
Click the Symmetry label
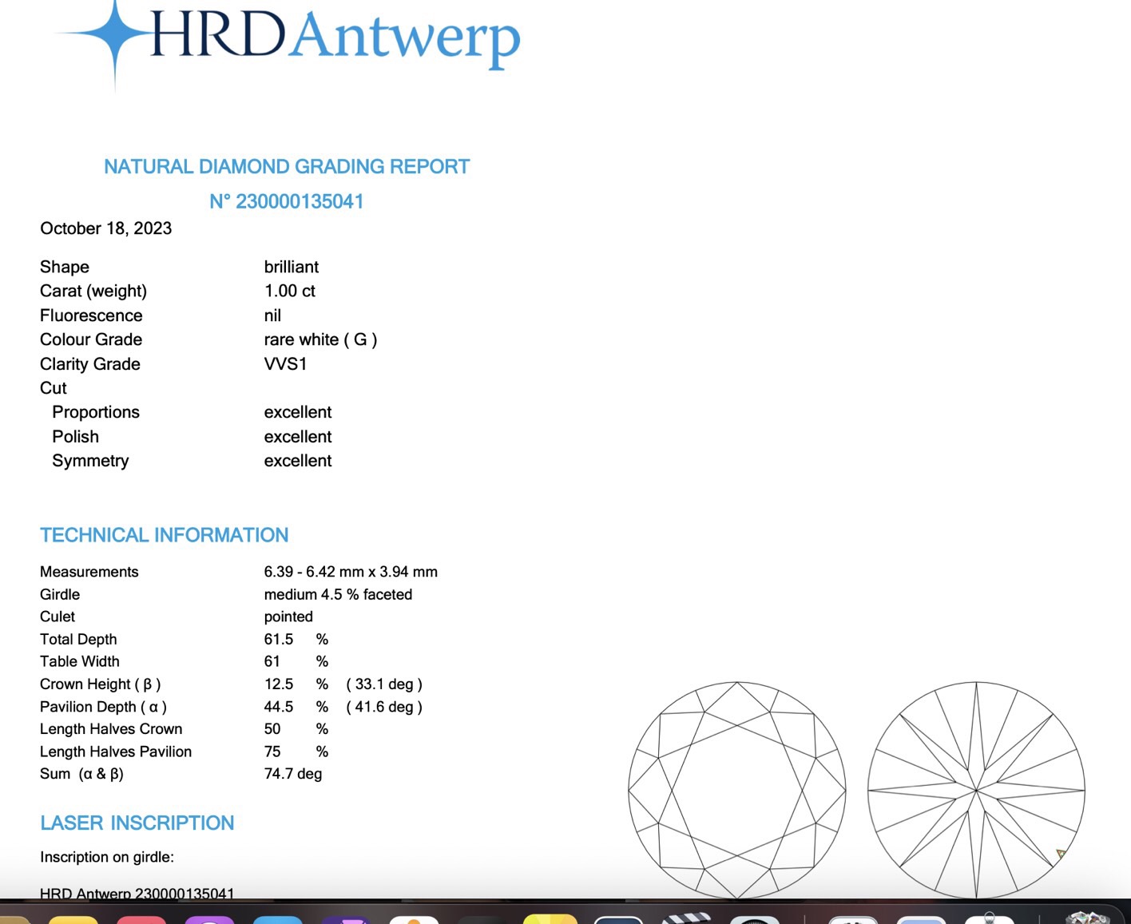90,461
